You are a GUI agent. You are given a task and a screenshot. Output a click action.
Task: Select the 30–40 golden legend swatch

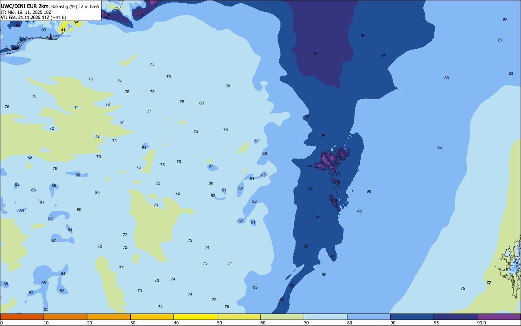[x=152, y=317]
